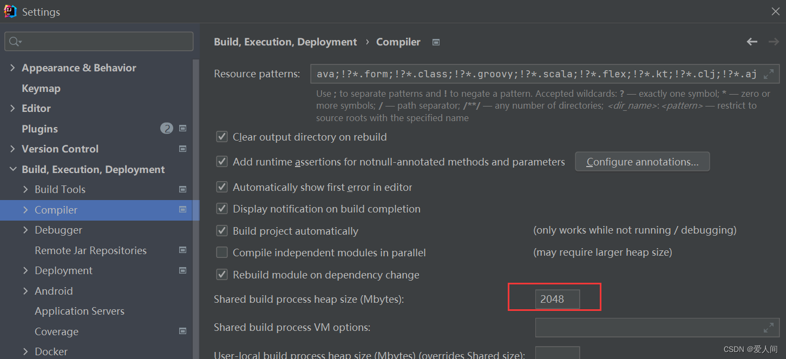786x359 pixels.
Task: Open the Plugins settings page
Action: pyautogui.click(x=40, y=129)
